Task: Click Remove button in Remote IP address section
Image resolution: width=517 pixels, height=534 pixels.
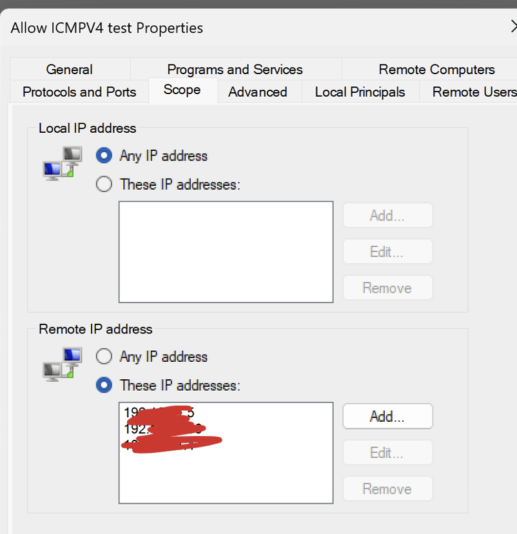Action: click(387, 489)
